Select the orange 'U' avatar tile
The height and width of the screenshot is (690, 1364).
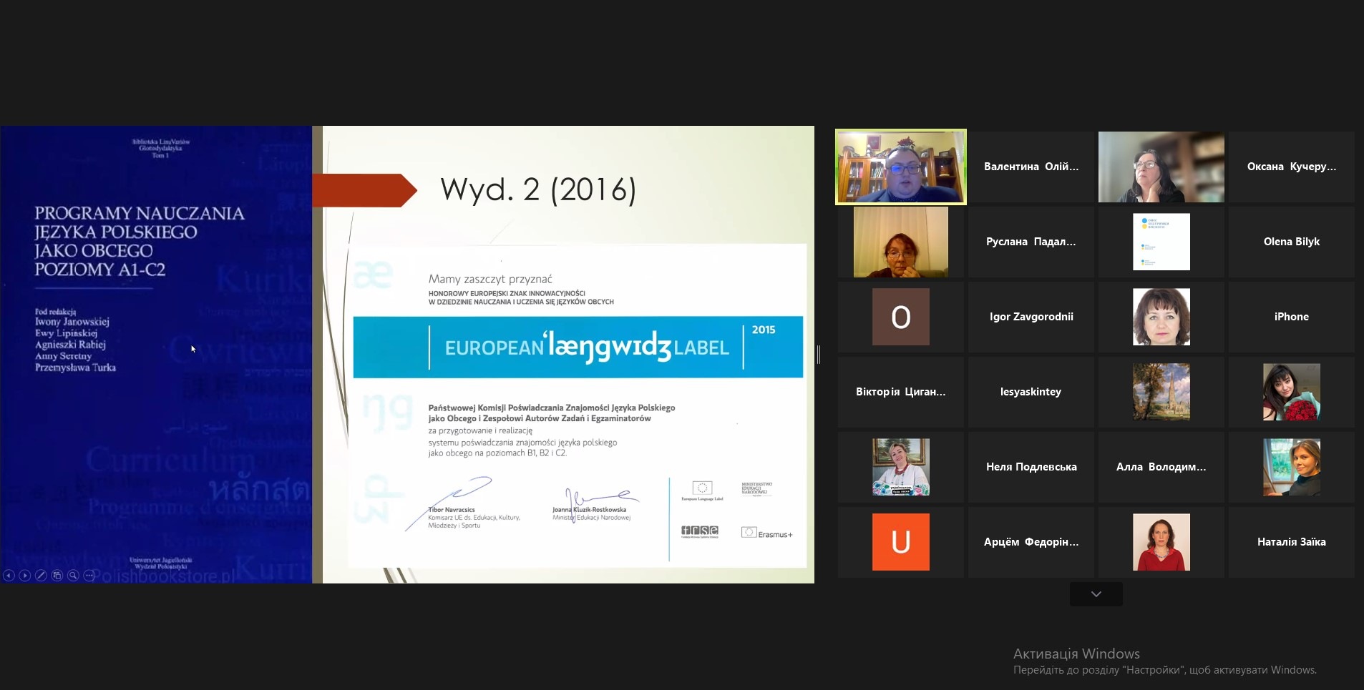click(x=900, y=542)
